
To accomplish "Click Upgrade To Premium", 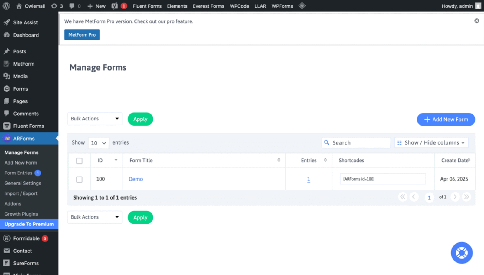I will 29,224.
